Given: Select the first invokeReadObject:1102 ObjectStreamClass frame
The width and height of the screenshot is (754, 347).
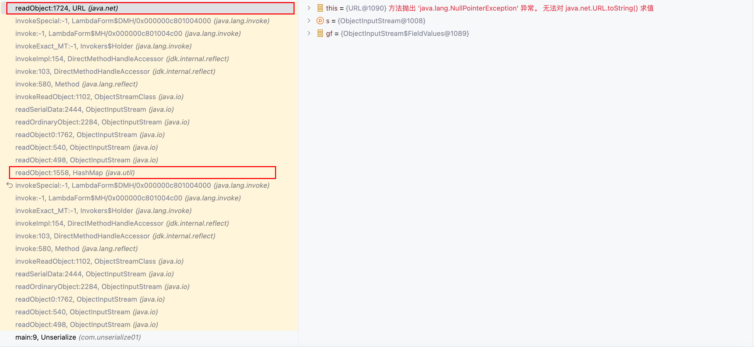Looking at the screenshot, I should click(99, 97).
